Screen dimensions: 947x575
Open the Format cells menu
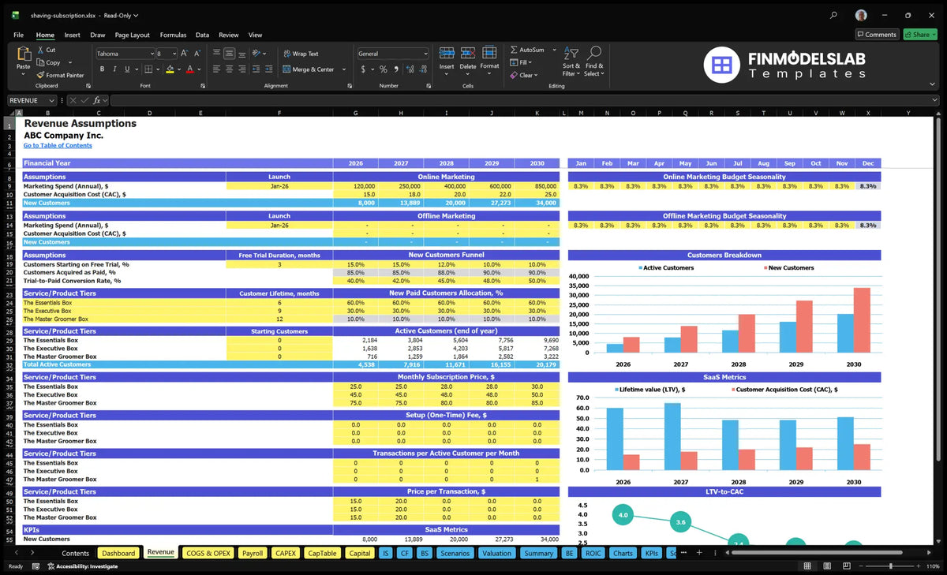click(x=489, y=58)
